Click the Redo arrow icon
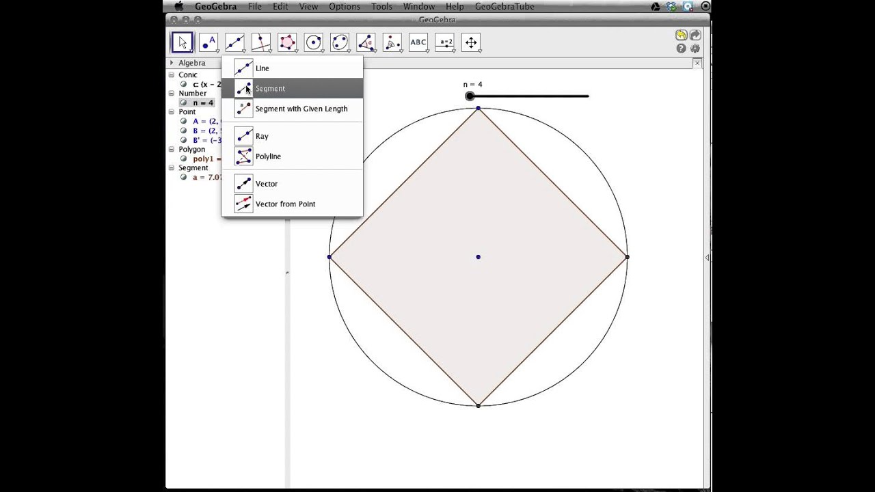 (x=695, y=36)
